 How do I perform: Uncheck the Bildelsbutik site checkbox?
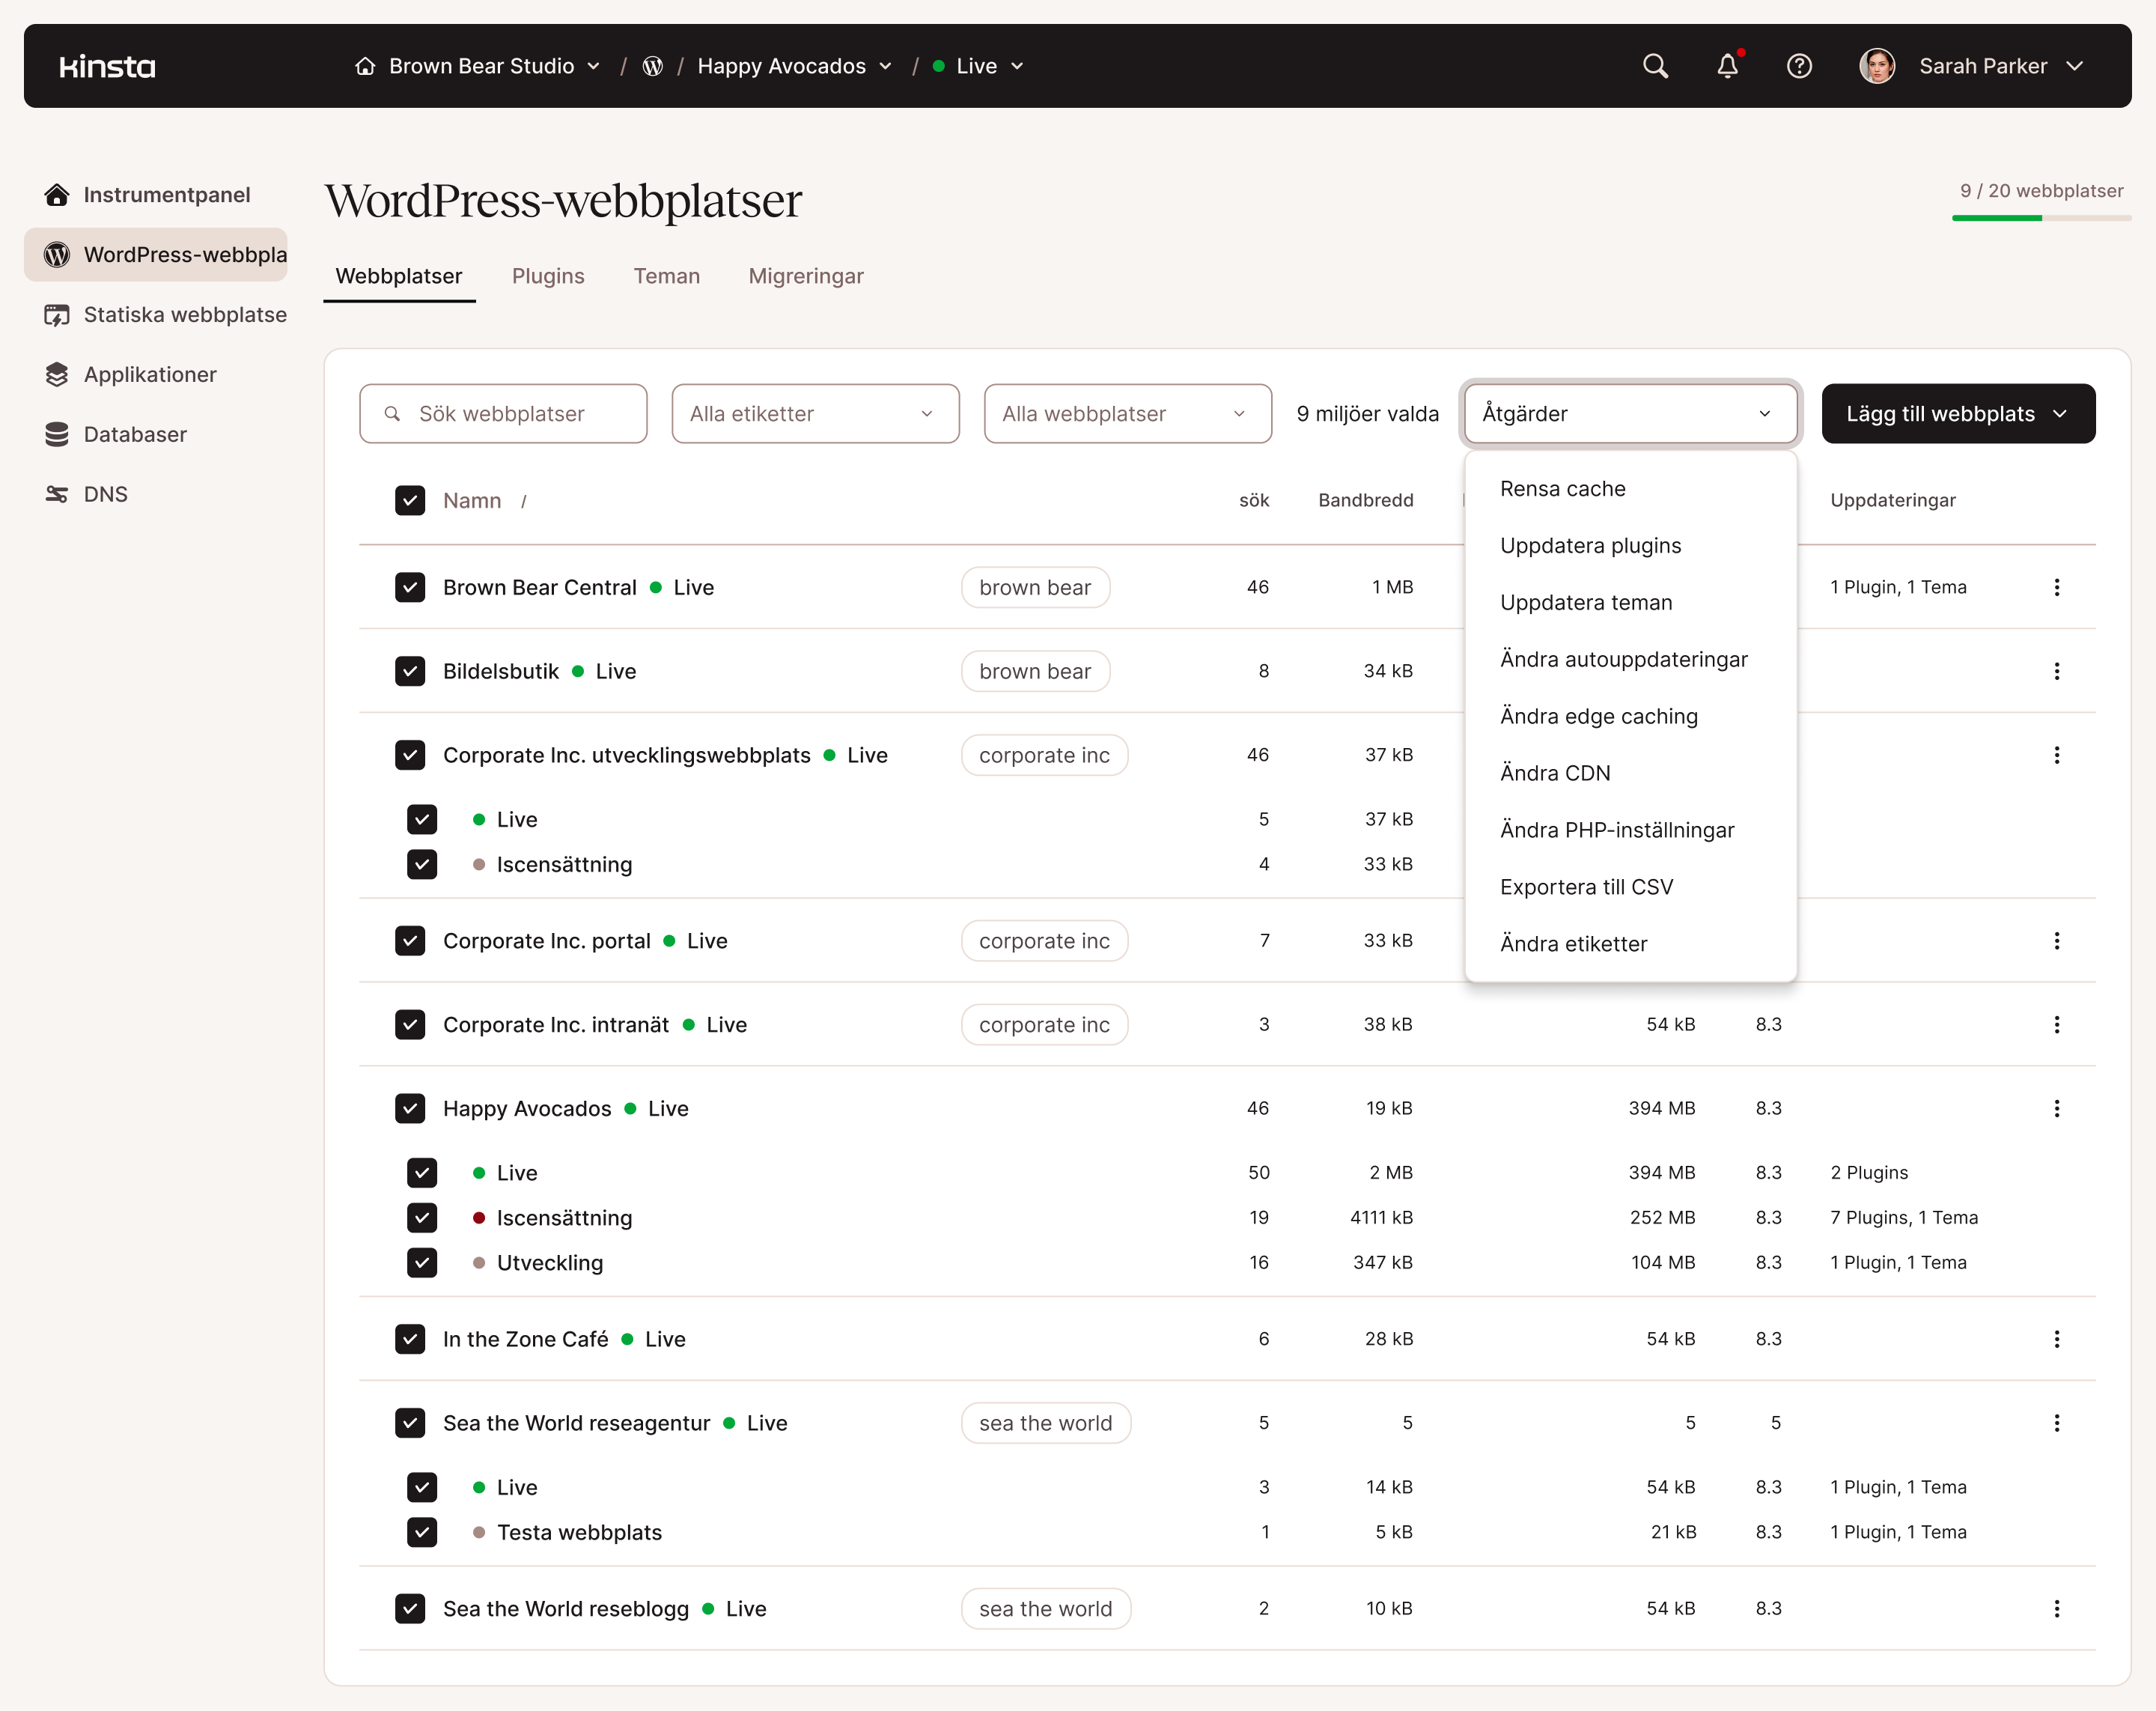410,671
